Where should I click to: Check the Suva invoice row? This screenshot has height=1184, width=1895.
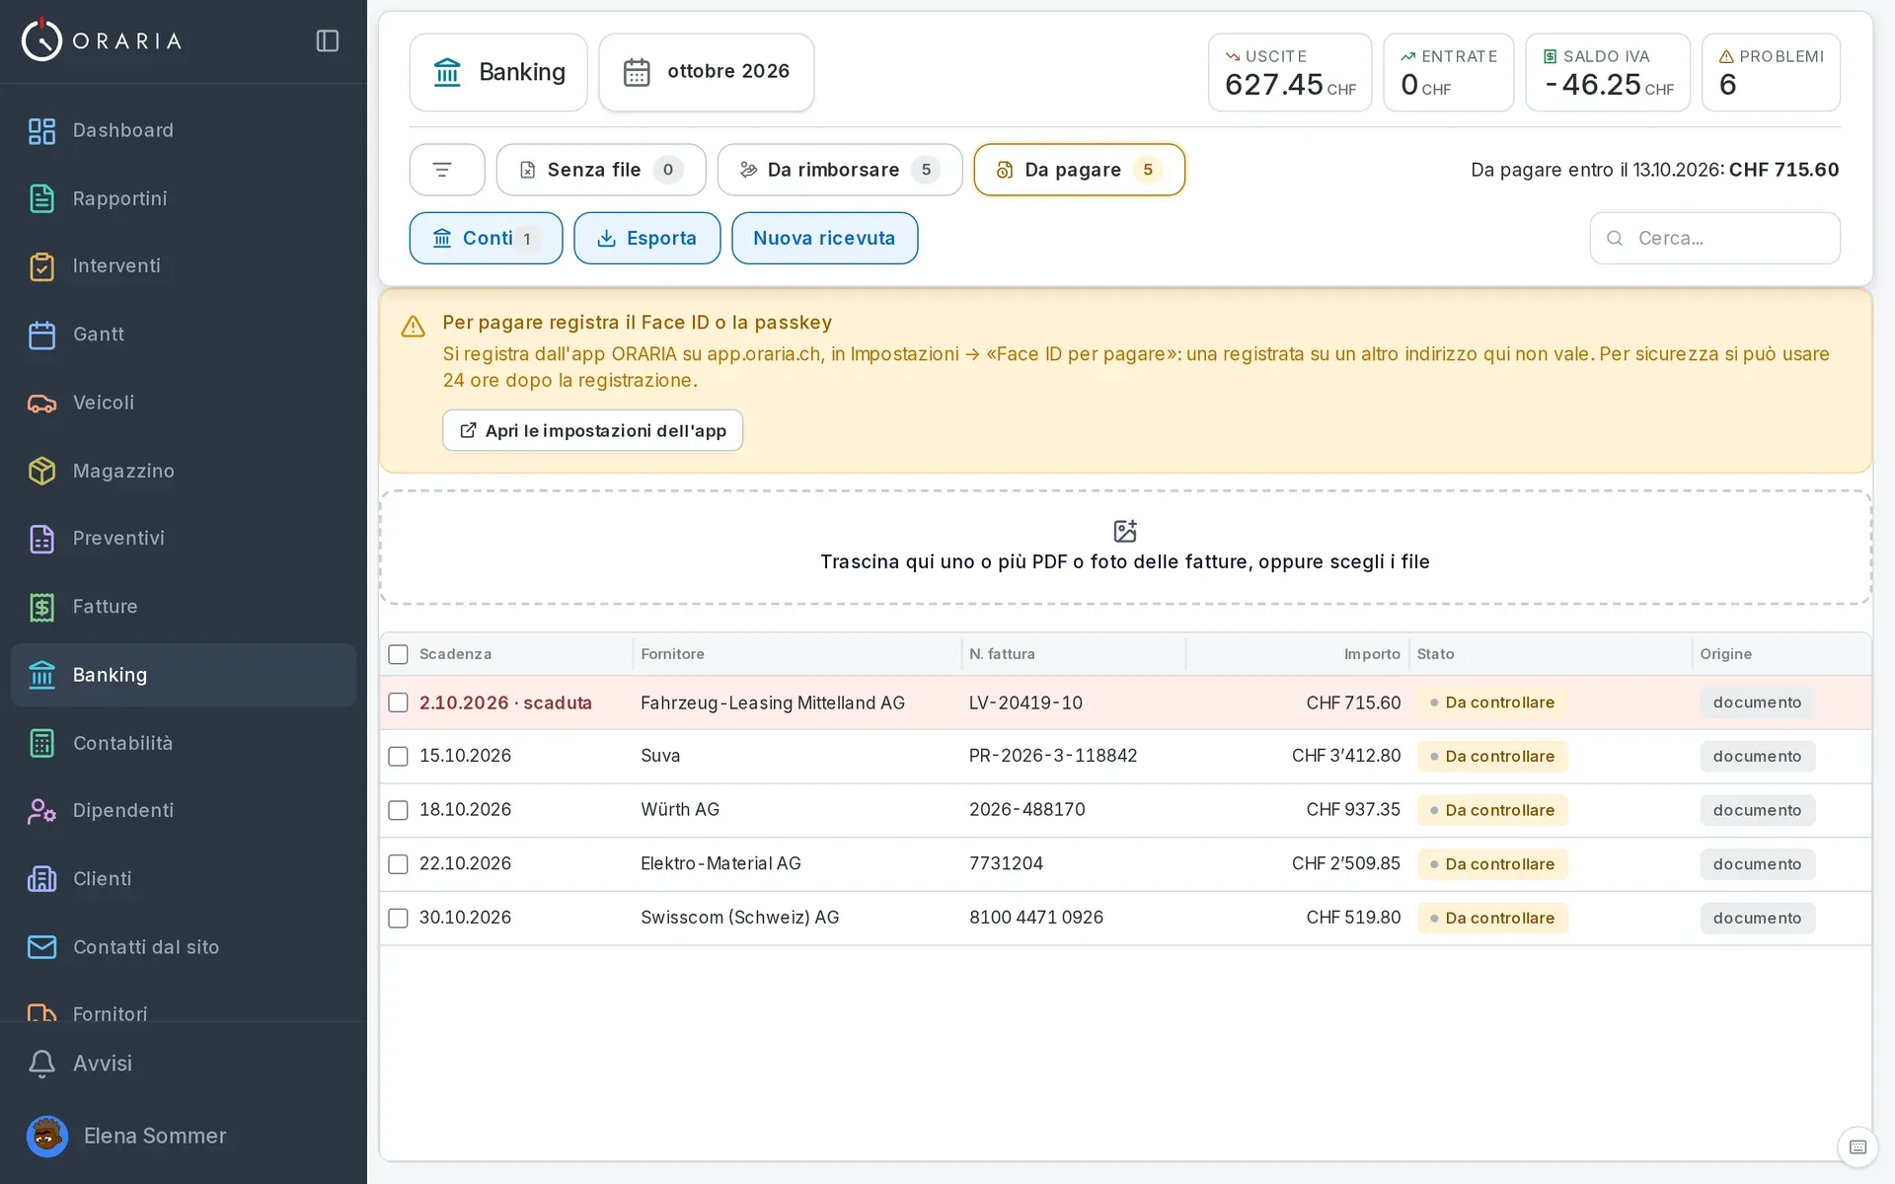click(398, 756)
